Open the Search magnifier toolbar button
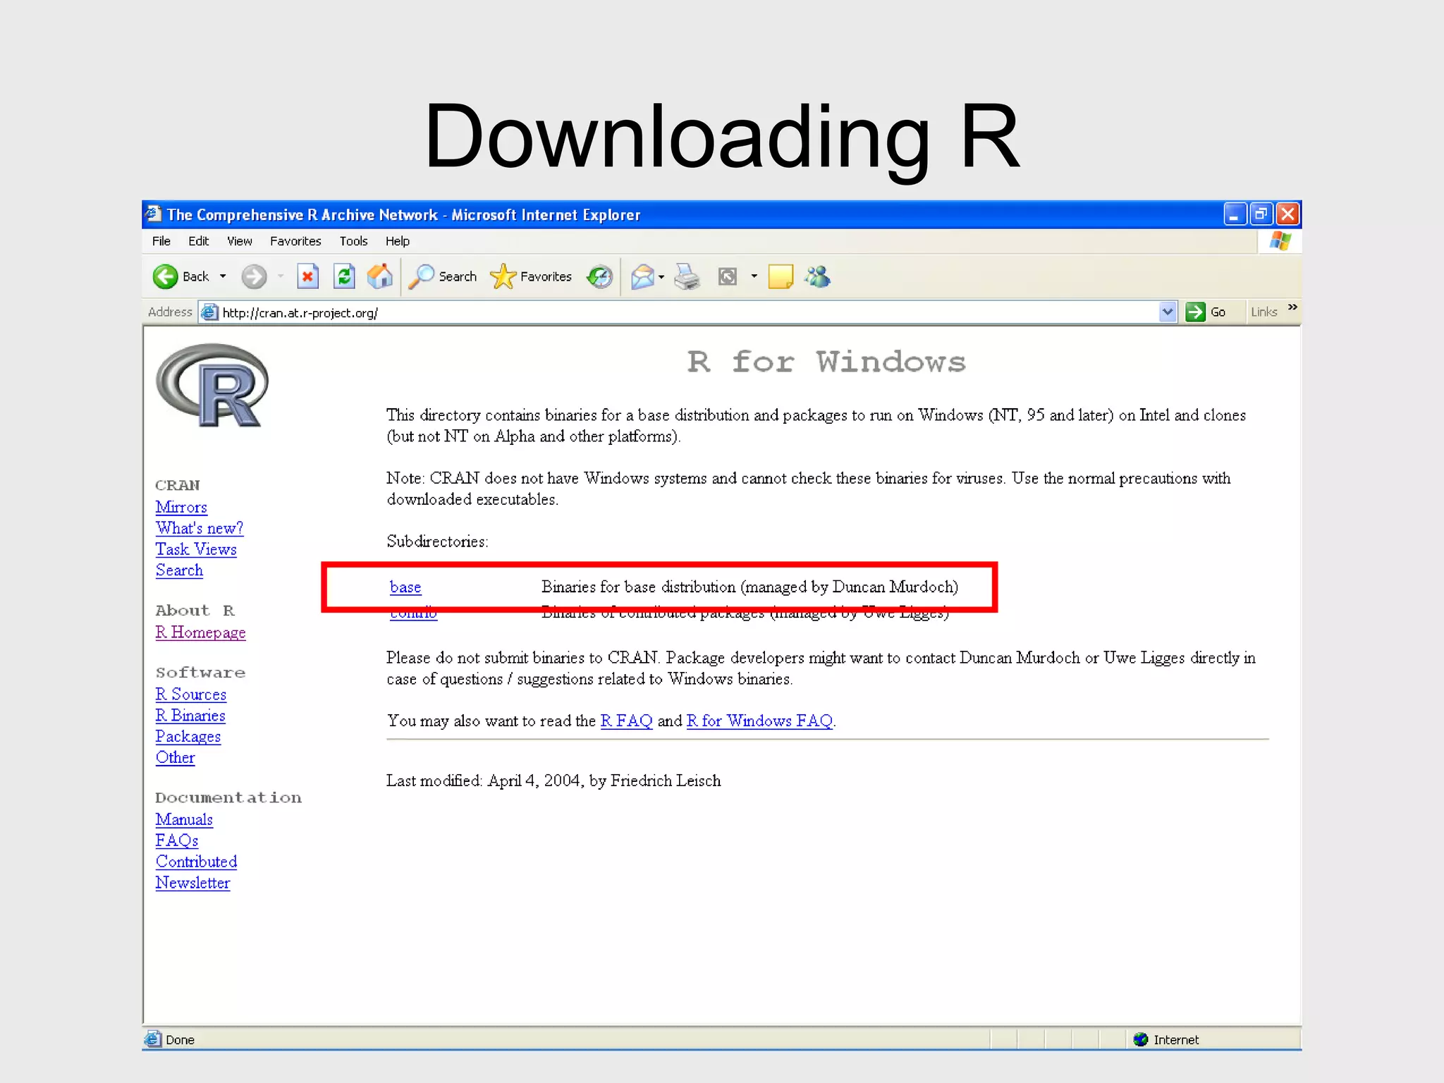The width and height of the screenshot is (1444, 1083). (x=443, y=276)
